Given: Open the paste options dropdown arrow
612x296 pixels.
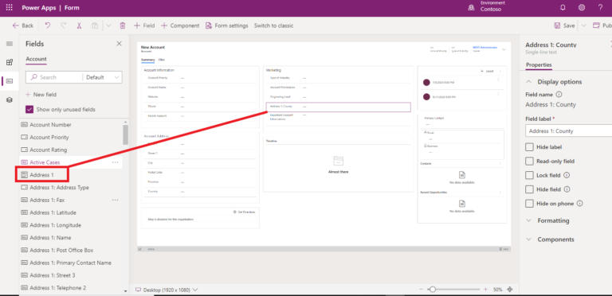Looking at the screenshot, I should (108, 25).
